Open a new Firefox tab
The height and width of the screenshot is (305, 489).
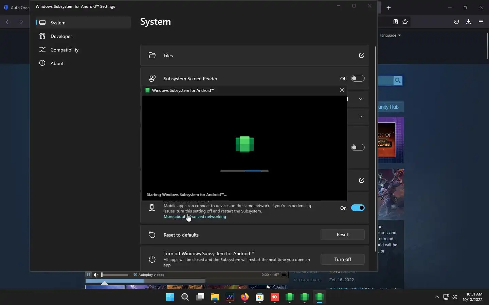[x=389, y=7]
